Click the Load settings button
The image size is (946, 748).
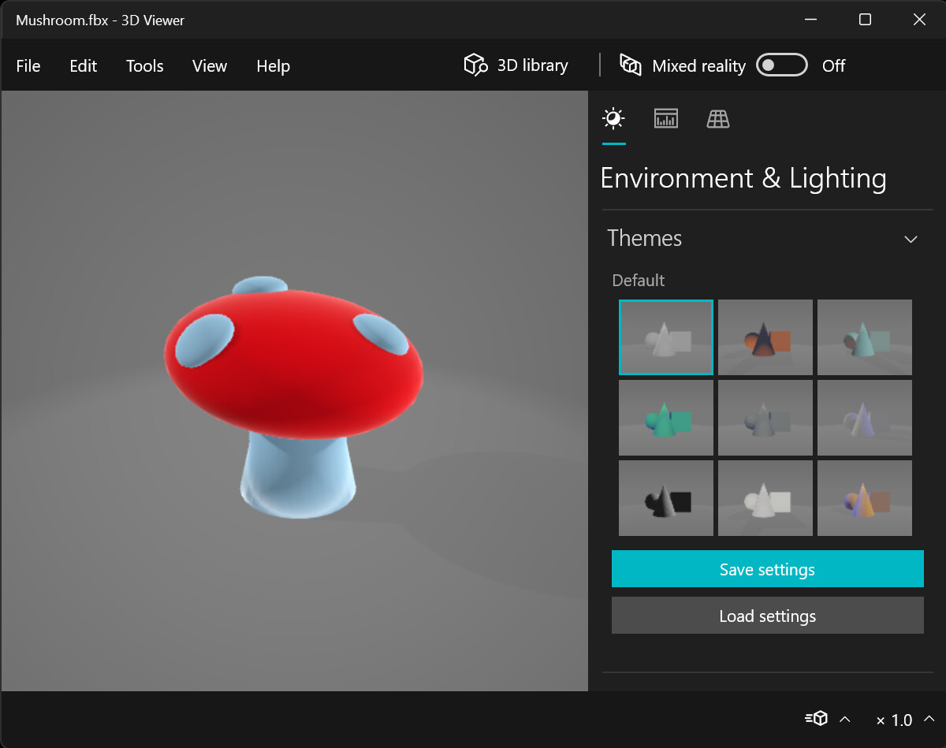[x=767, y=616]
